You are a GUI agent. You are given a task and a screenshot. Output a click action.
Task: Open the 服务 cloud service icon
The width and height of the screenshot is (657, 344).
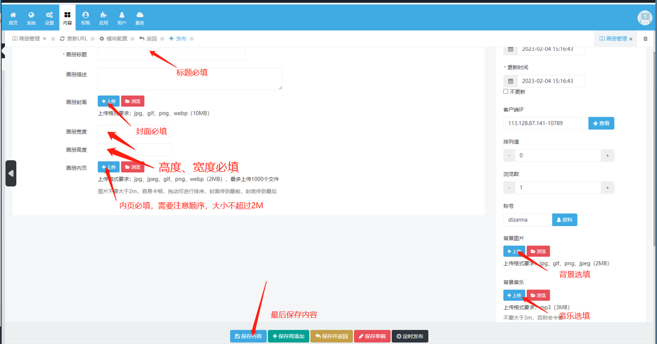pyautogui.click(x=140, y=18)
